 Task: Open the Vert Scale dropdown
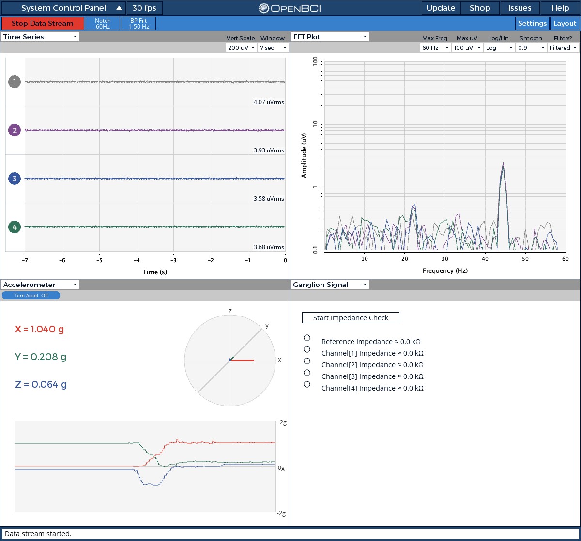(x=240, y=47)
